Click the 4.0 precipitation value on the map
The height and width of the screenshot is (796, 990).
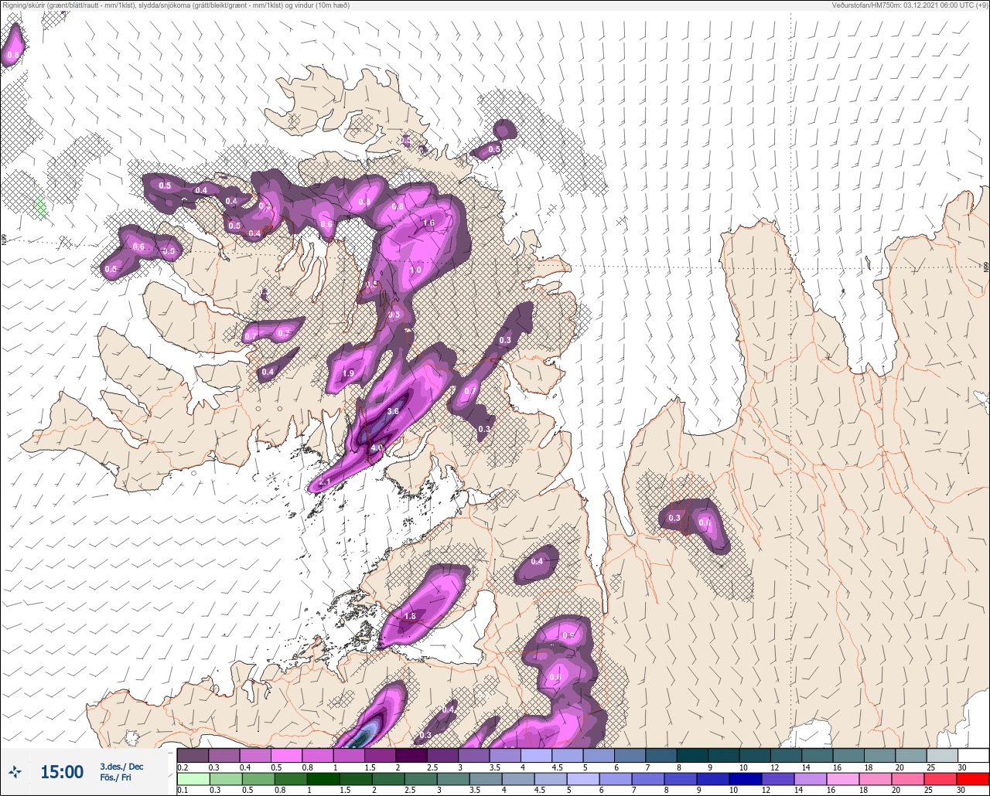click(377, 447)
